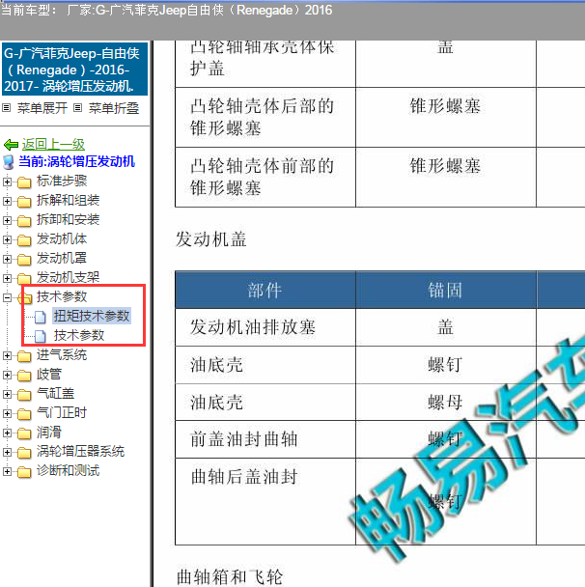Expand the 进气系统 tree node
The height and width of the screenshot is (587, 585).
(7, 355)
